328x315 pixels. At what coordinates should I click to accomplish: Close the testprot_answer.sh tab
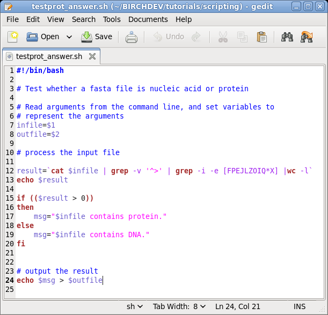[x=92, y=56]
